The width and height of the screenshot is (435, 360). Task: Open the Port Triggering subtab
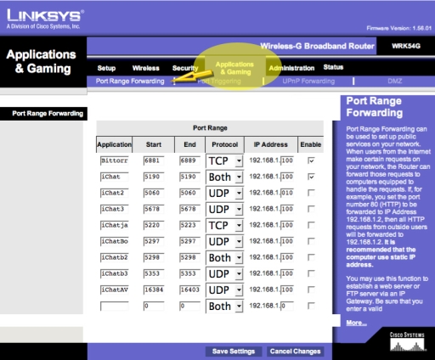pyautogui.click(x=219, y=82)
